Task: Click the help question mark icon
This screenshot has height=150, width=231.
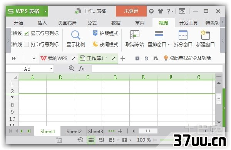Action: click(x=169, y=11)
